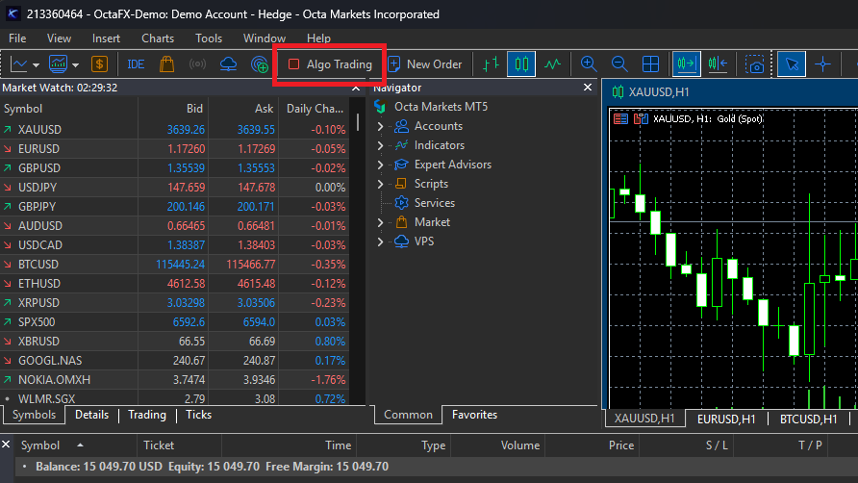
Task: Open the Insert menu
Action: coord(106,38)
